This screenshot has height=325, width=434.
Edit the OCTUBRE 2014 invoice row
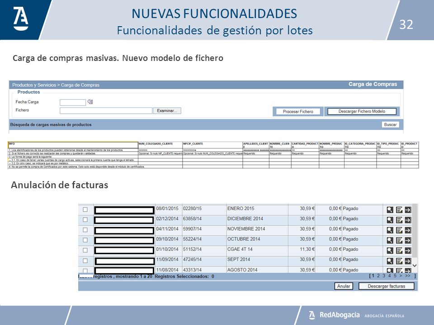[x=399, y=241]
